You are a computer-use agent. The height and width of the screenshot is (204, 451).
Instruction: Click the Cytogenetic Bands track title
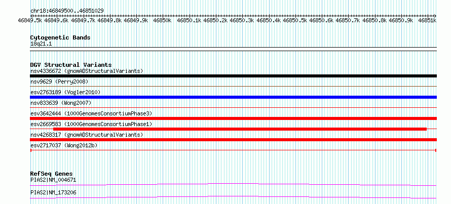(60, 37)
